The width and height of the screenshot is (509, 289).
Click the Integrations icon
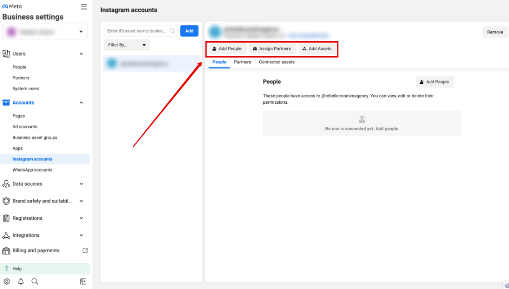(6, 236)
